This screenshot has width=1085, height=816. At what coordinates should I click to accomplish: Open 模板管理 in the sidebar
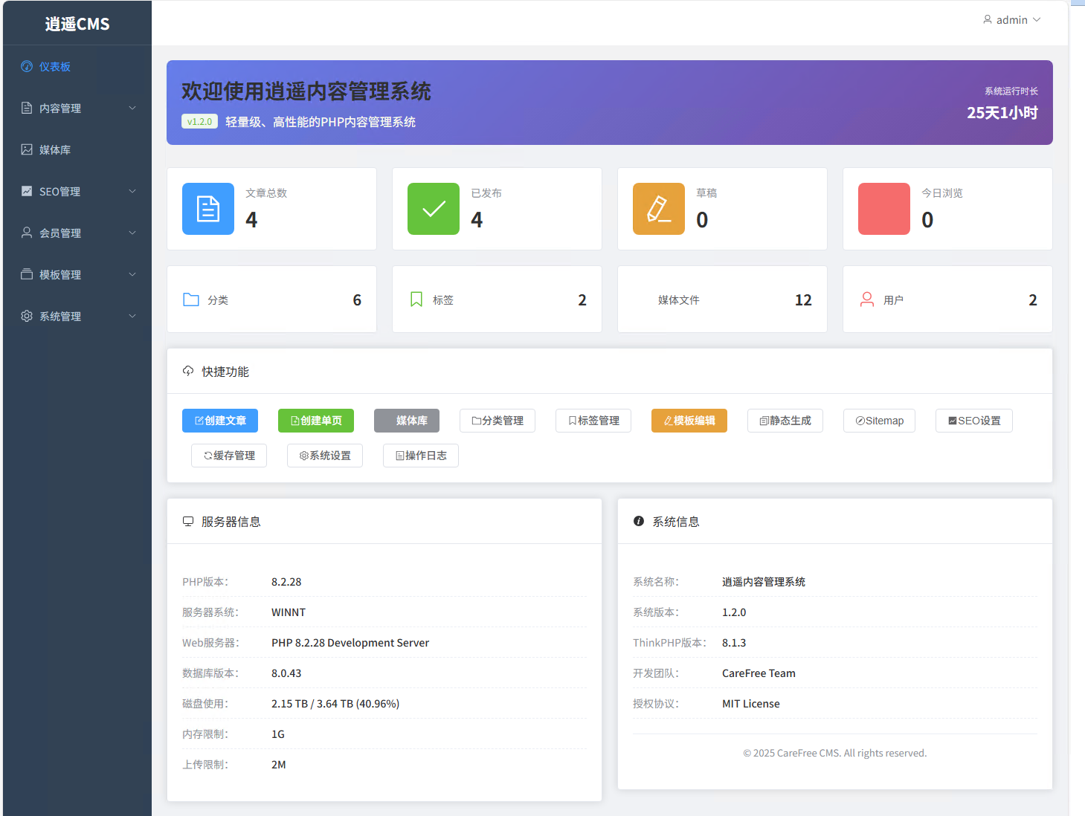(x=77, y=274)
